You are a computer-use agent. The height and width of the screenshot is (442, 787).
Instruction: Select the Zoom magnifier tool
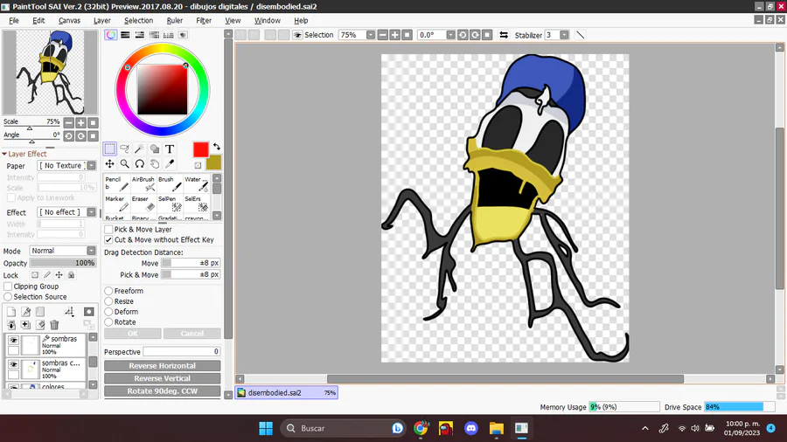coord(124,164)
